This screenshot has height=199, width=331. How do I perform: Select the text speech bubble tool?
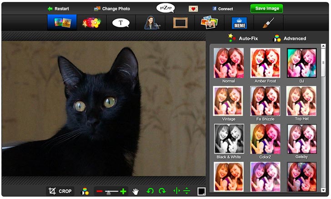(x=120, y=23)
